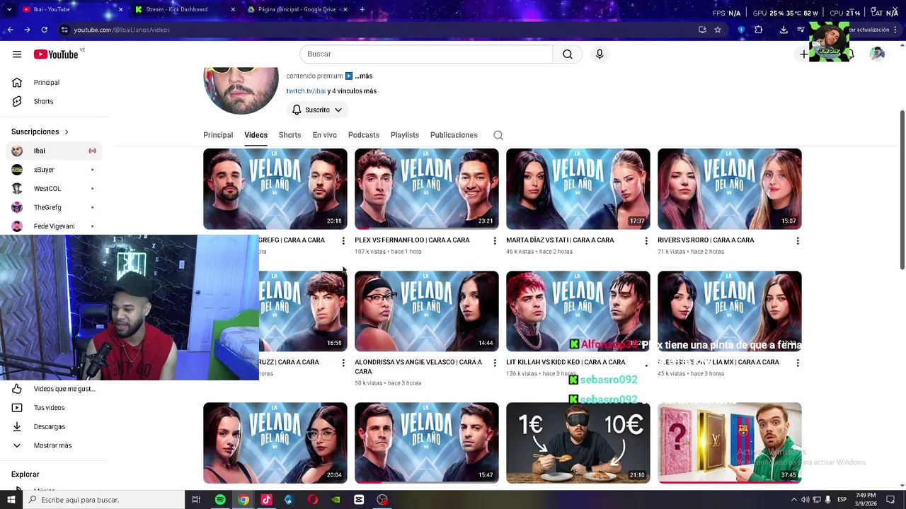906x509 pixels.
Task: Switch to channel Shorts tab
Action: click(x=289, y=135)
